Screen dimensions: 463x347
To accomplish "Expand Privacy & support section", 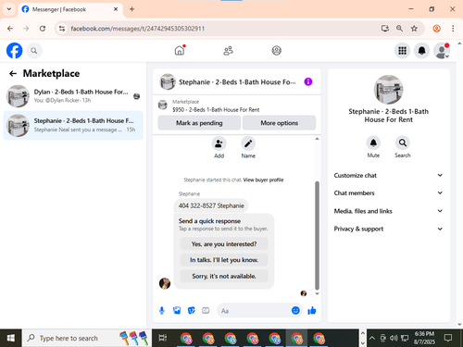I will (x=388, y=229).
